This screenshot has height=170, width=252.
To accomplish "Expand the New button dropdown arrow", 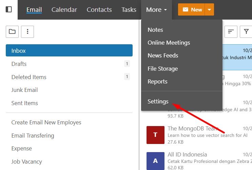I will click(209, 9).
